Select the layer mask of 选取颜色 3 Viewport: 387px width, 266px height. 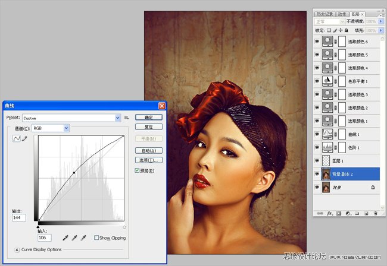(342, 94)
